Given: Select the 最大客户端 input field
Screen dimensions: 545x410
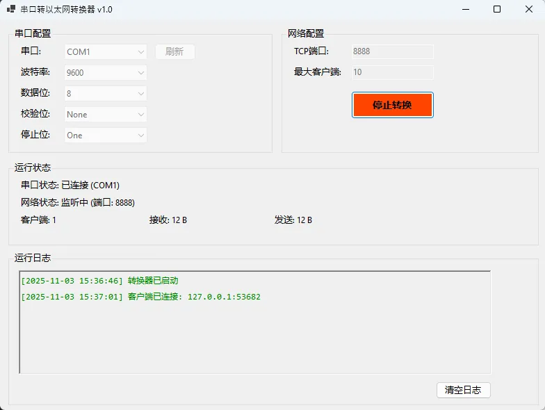Looking at the screenshot, I should tap(391, 72).
